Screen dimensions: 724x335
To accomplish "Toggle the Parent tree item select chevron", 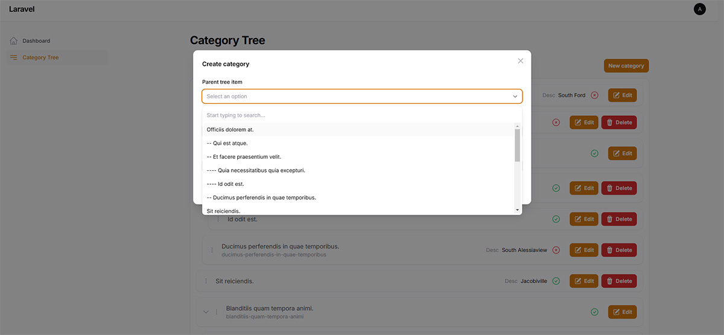I will pyautogui.click(x=515, y=97).
